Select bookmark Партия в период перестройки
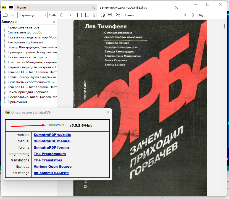This screenshot has height=199, width=229. (32, 67)
